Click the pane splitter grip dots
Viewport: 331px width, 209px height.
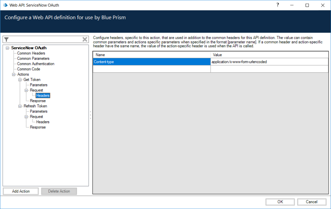tap(90, 115)
